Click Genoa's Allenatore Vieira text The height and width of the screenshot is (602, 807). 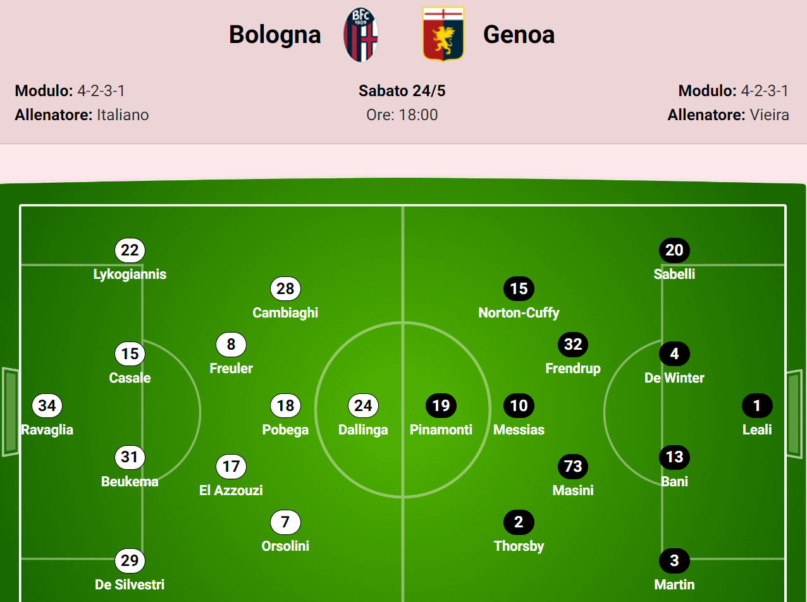click(x=728, y=115)
